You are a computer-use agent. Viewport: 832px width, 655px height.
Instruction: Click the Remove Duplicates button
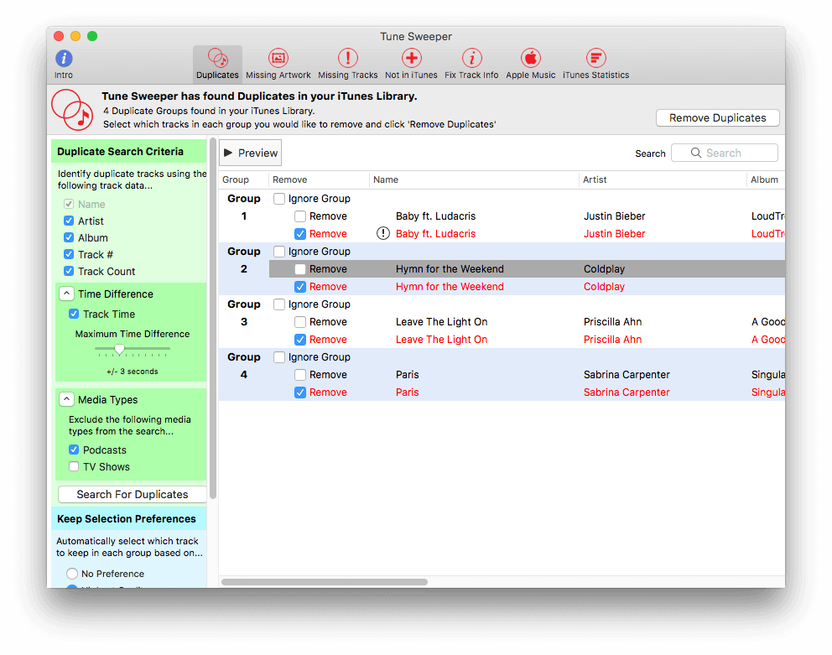tap(717, 118)
